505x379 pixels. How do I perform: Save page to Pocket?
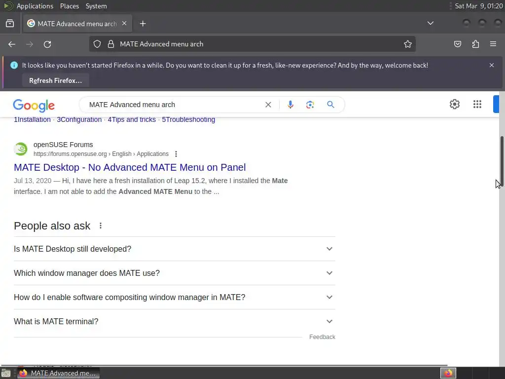(458, 44)
